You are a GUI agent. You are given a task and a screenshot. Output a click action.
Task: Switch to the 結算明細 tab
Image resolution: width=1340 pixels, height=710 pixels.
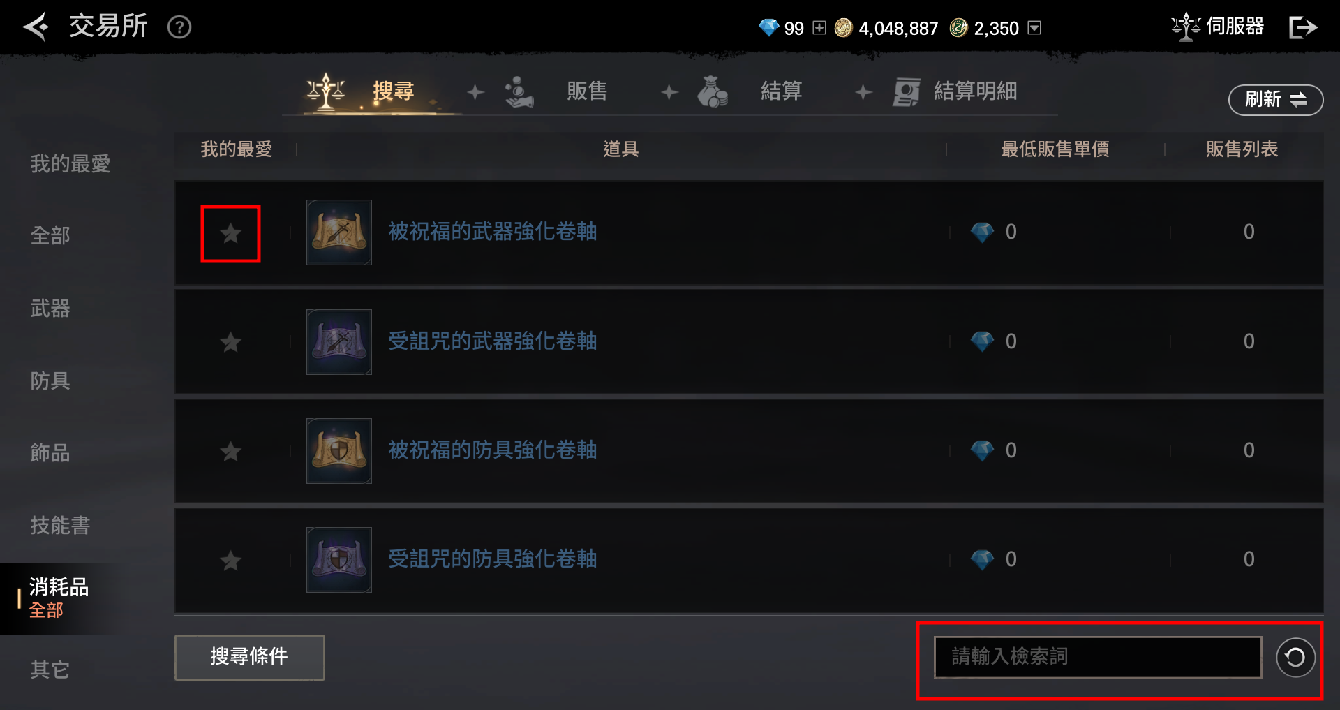click(x=955, y=91)
